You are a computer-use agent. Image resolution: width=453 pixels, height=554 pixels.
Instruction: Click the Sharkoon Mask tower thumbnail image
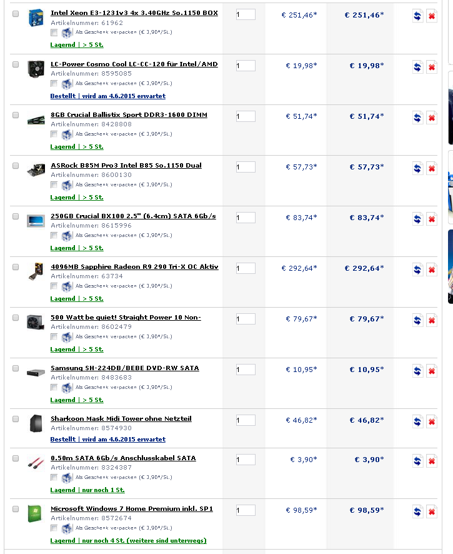(35, 423)
